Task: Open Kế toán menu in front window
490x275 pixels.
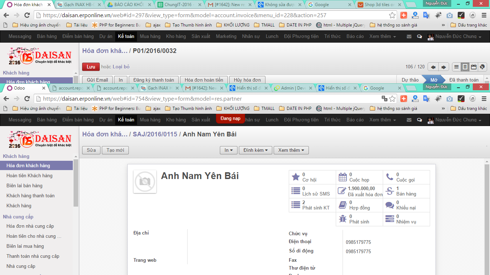Action: 126,120
